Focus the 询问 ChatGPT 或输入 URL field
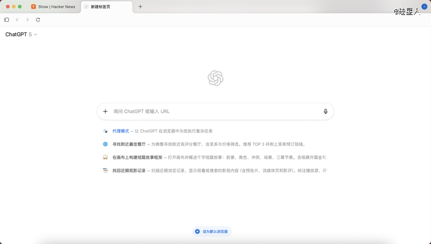 213,112
